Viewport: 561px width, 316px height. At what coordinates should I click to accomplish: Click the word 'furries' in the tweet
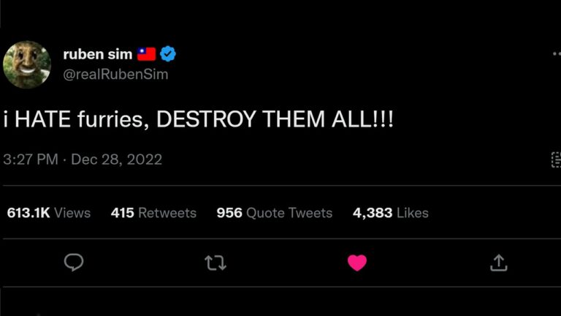point(112,120)
